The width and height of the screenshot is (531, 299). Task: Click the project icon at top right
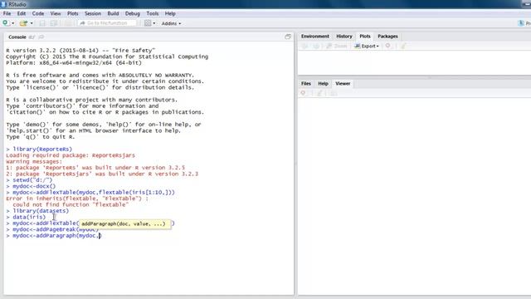pos(521,23)
